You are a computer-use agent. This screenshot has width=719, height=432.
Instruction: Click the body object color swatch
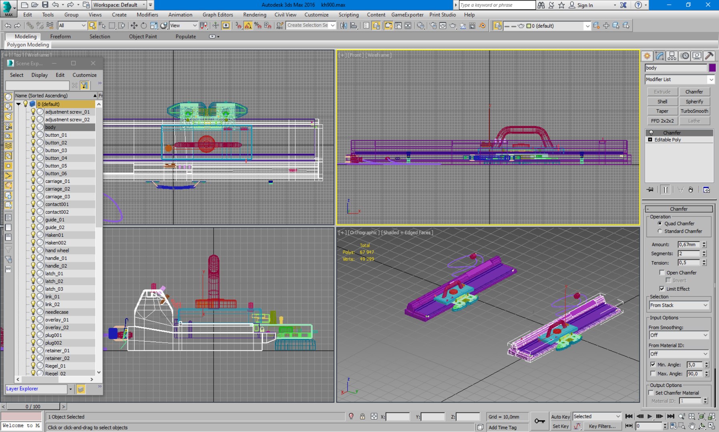tap(712, 68)
